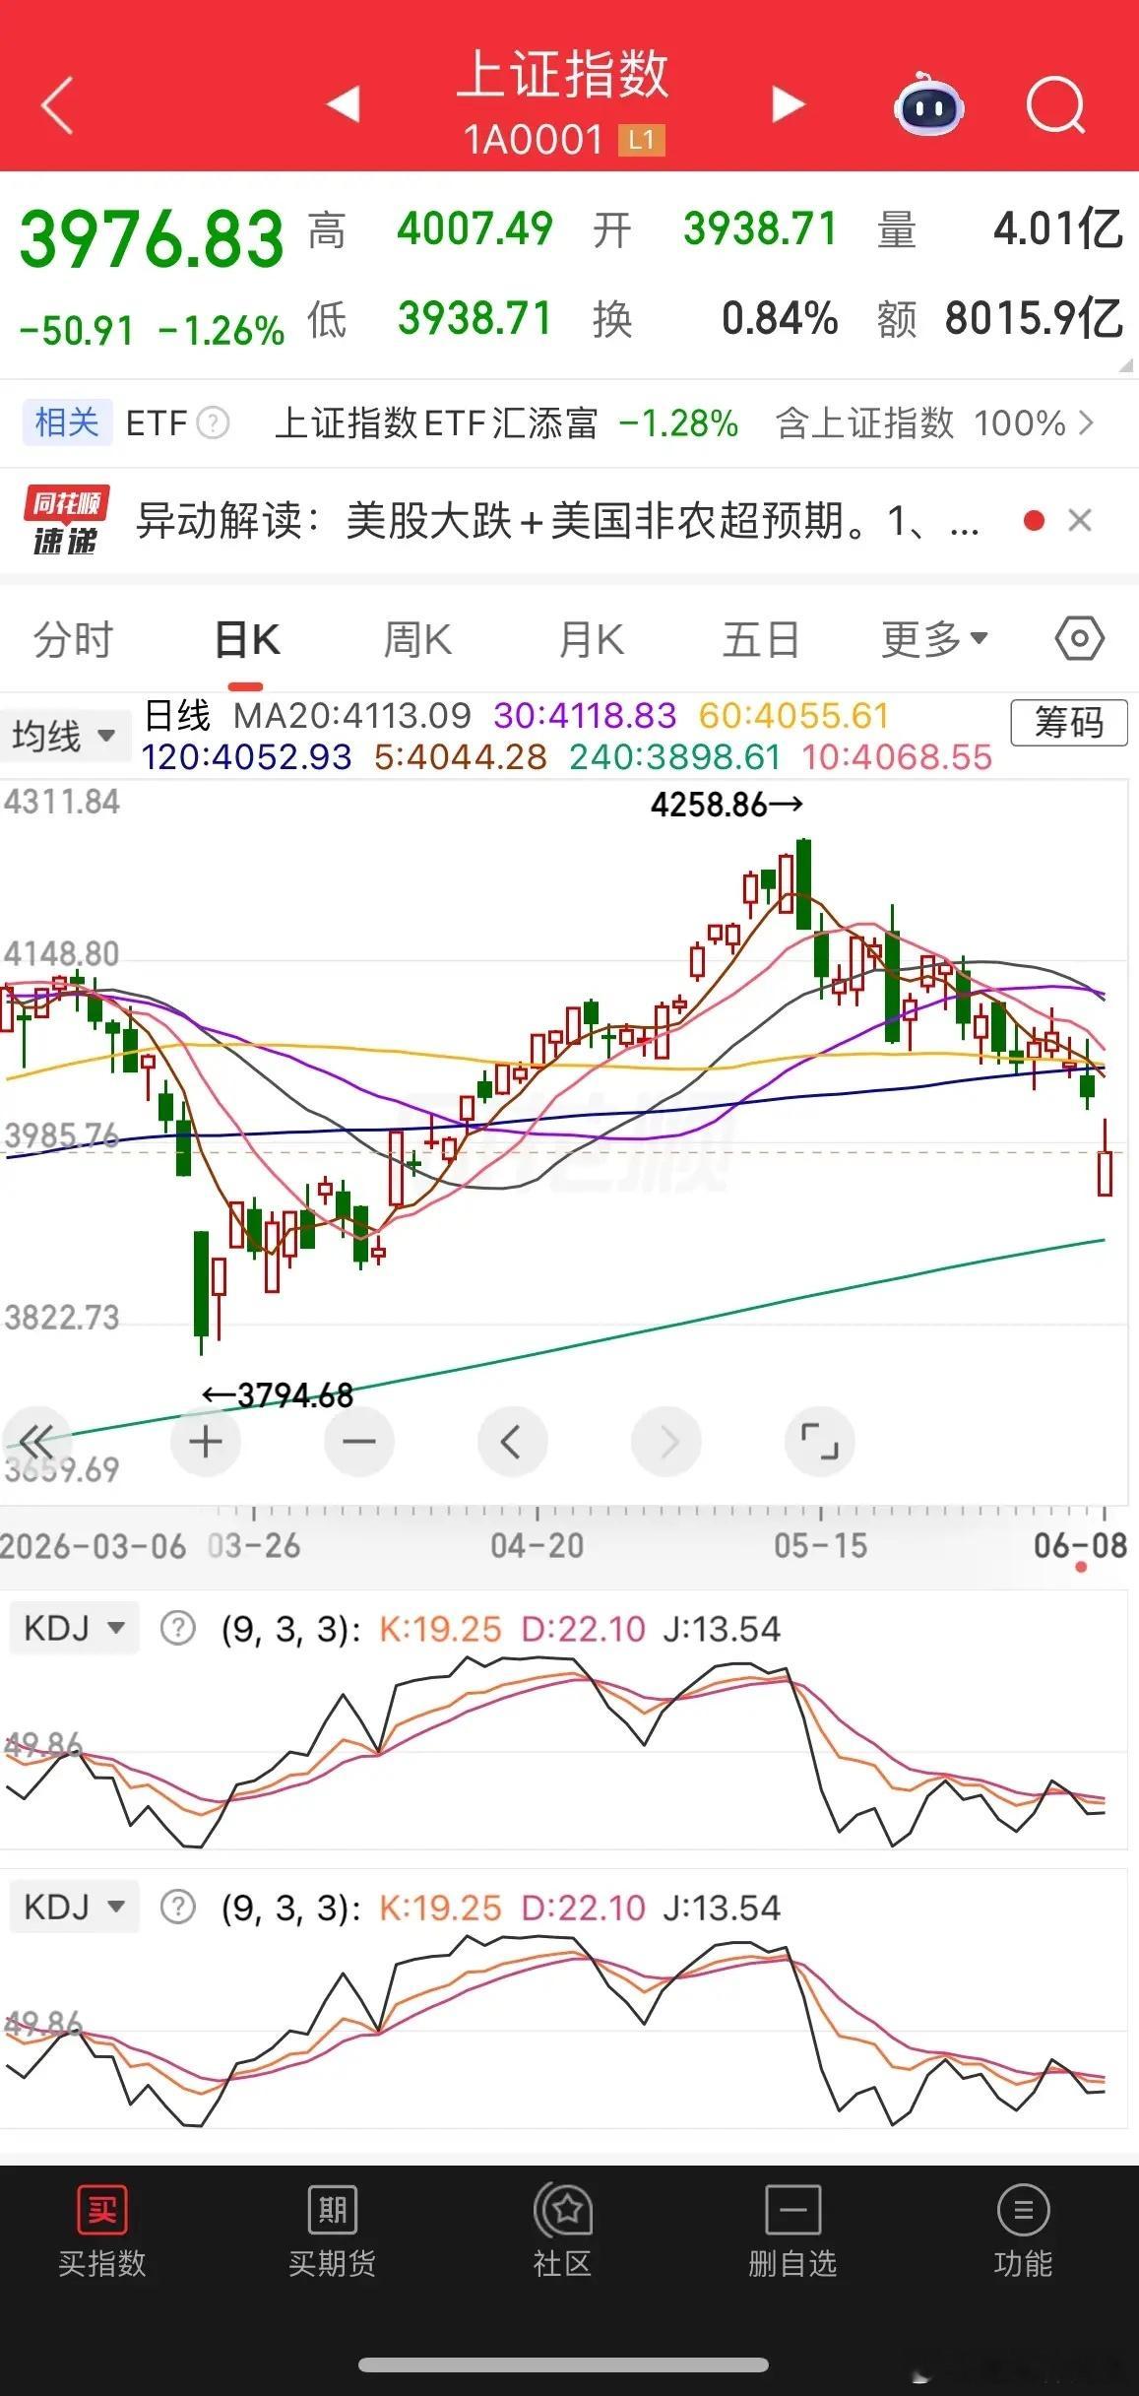
Task: Tap the MA240 value 3898.61
Action: point(675,756)
